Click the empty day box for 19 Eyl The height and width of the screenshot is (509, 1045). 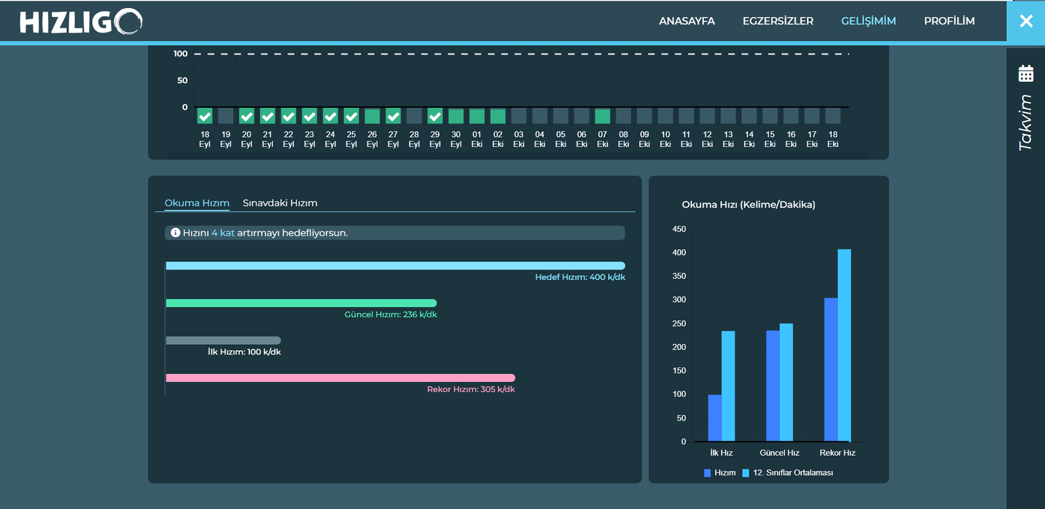pyautogui.click(x=225, y=116)
